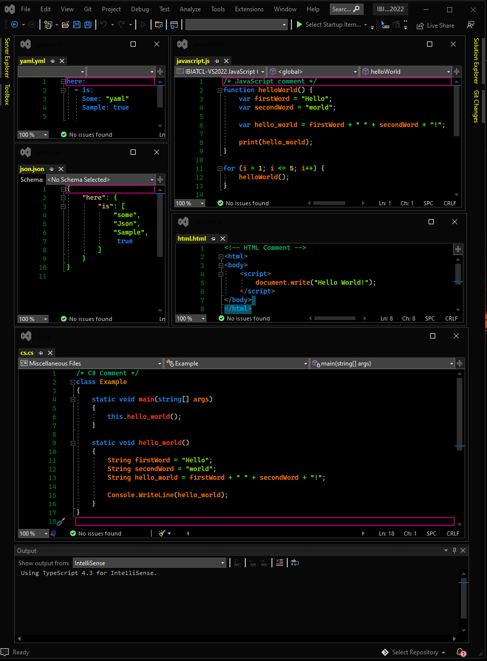Clear all text in the Output window
Viewport: 487px width, 661px height.
(x=279, y=563)
